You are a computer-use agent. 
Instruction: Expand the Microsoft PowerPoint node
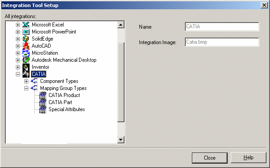coord(18,32)
